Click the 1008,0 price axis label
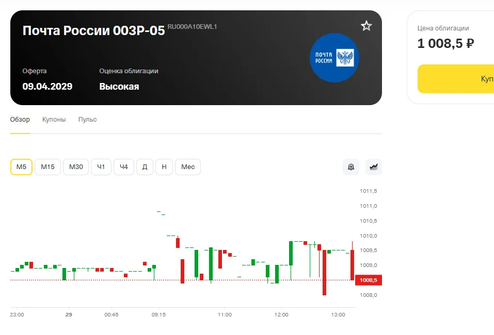 pyautogui.click(x=368, y=295)
